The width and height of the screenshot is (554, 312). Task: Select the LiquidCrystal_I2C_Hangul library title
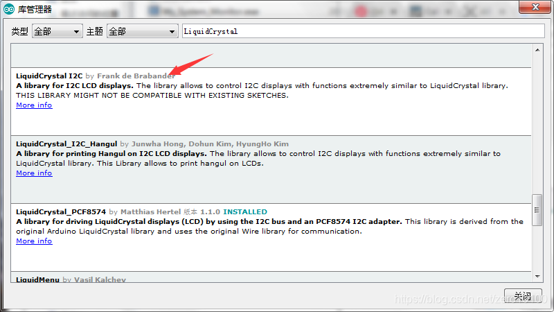click(66, 144)
